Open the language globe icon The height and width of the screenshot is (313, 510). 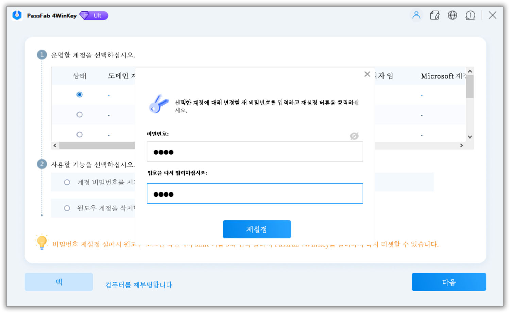[453, 15]
